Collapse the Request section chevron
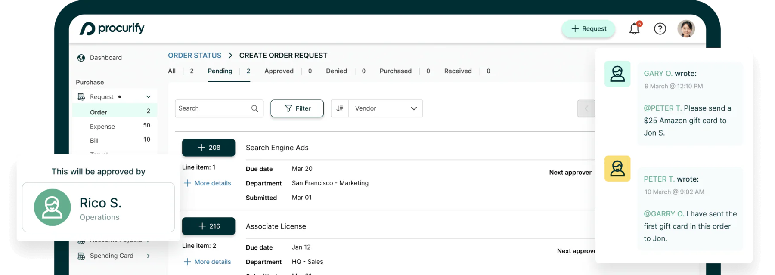 [x=149, y=97]
